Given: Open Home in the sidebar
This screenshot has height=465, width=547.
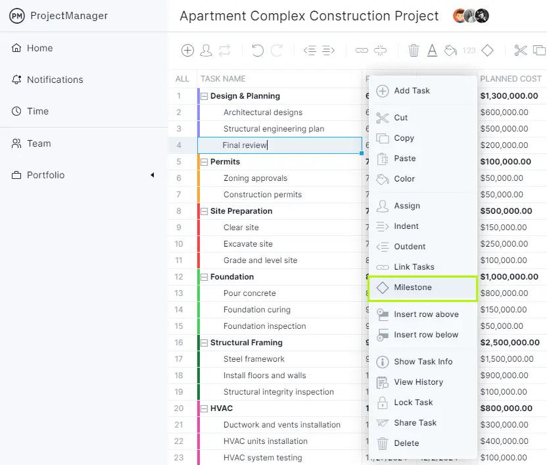Looking at the screenshot, I should coord(32,48).
